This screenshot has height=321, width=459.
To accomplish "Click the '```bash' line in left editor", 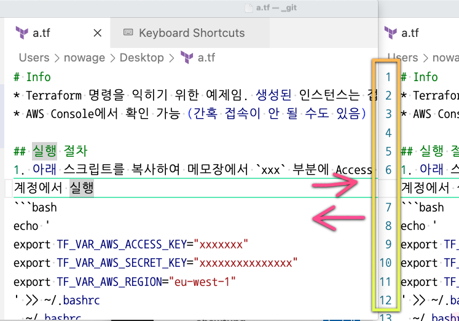I will point(35,207).
